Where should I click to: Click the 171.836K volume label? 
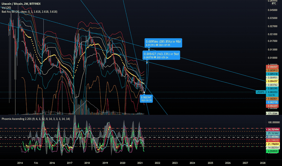coord(272,113)
